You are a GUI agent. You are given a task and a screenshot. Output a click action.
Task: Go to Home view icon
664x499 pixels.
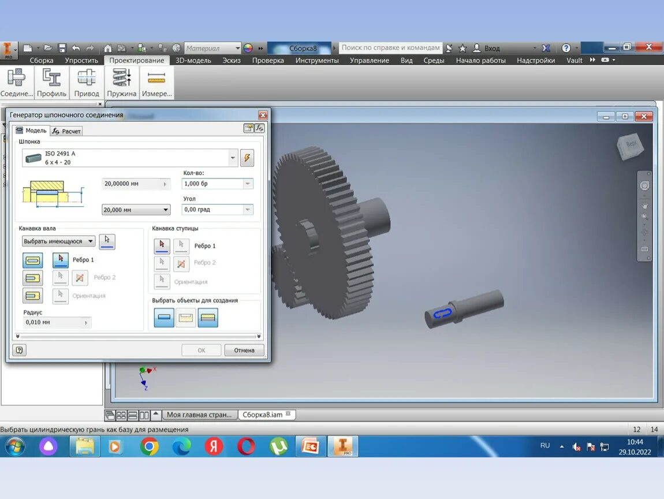point(108,48)
